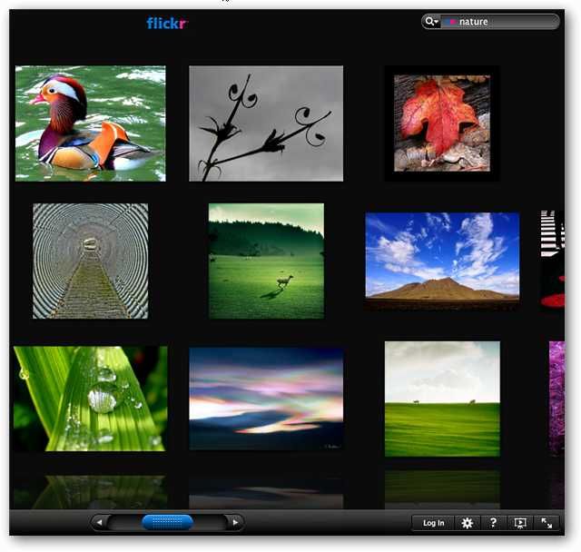Click the Flickr dots icon in search box

click(450, 22)
